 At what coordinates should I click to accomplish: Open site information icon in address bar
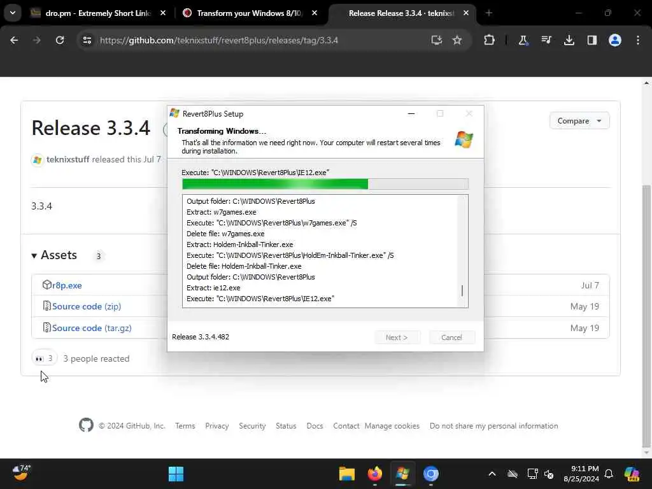[x=87, y=40]
